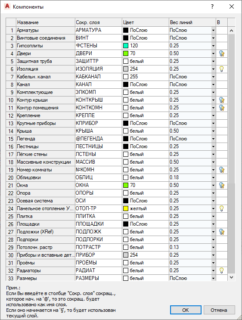
Task: Edit layer abbreviation @ЛЕГЕНДА cell
Action: [99, 139]
